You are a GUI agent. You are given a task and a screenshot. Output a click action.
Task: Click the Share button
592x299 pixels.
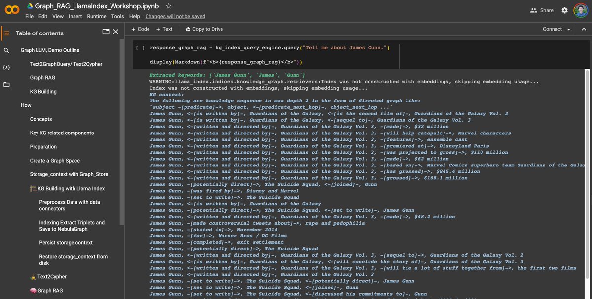[542, 10]
